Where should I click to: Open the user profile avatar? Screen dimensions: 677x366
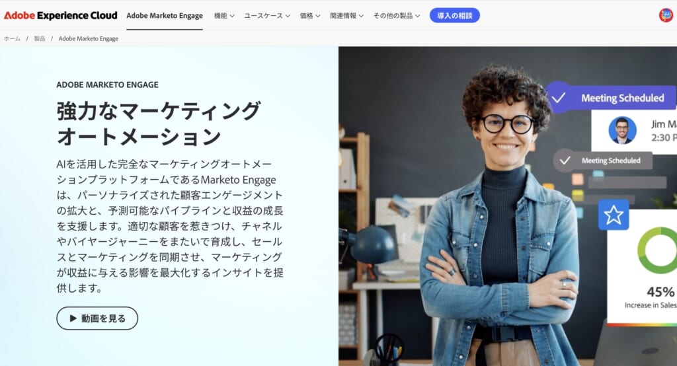(x=666, y=16)
